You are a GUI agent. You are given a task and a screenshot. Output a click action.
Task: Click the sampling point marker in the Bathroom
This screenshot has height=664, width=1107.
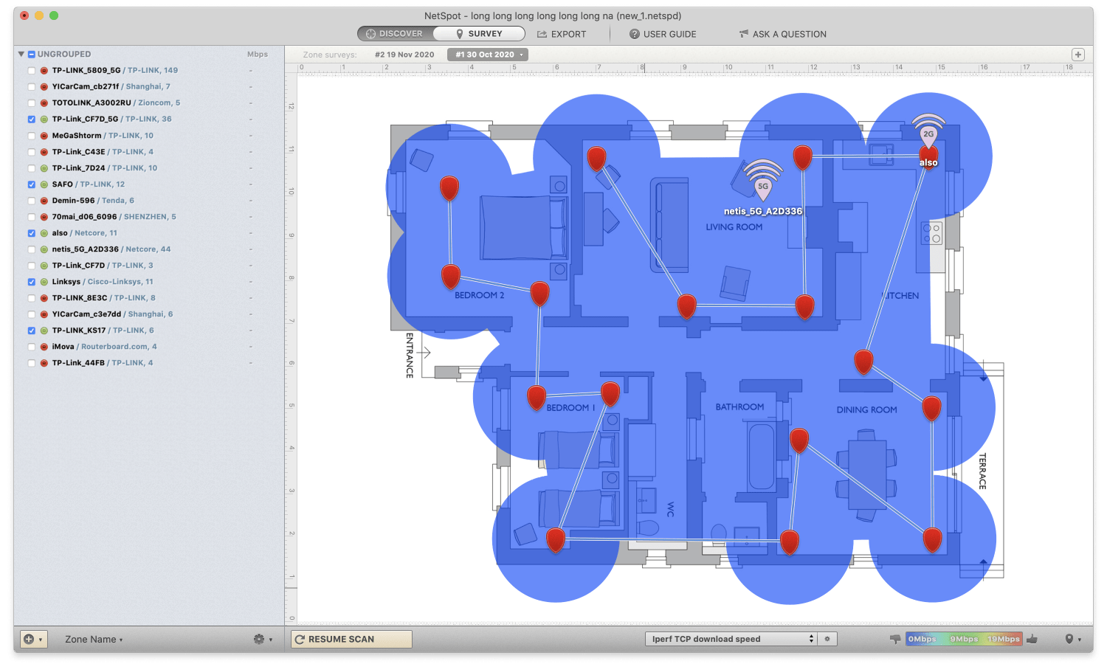coord(799,439)
